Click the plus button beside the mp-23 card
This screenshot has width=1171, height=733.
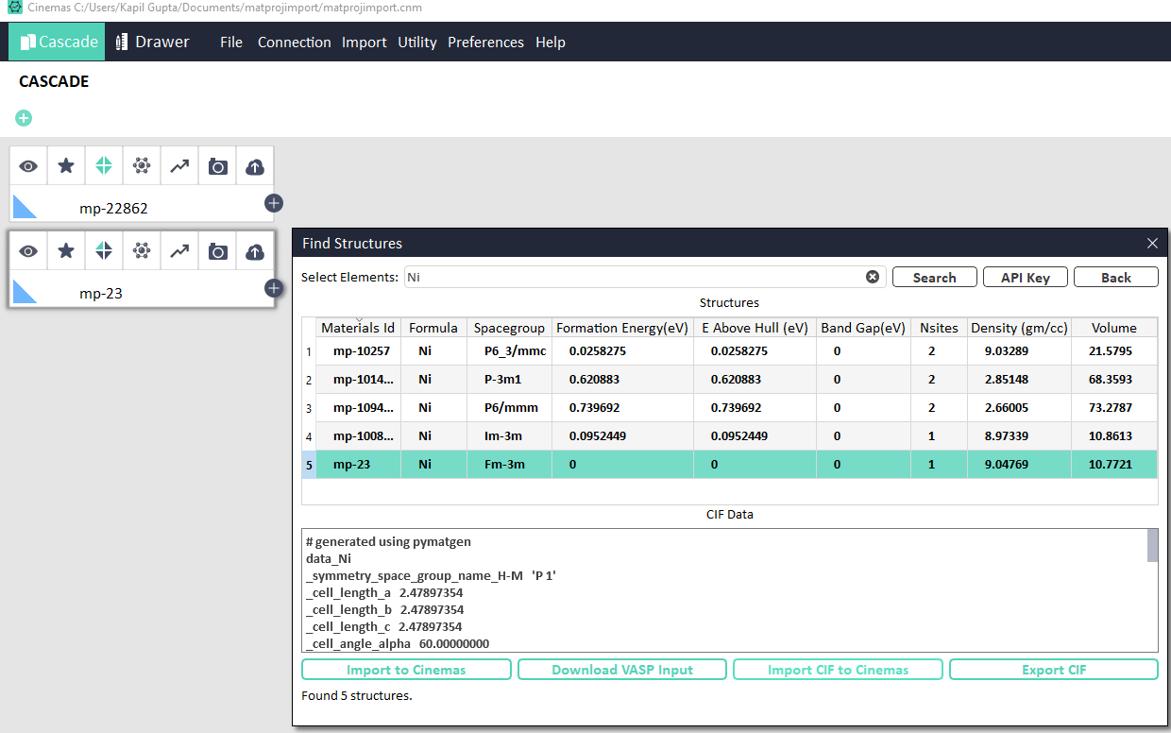(x=274, y=288)
